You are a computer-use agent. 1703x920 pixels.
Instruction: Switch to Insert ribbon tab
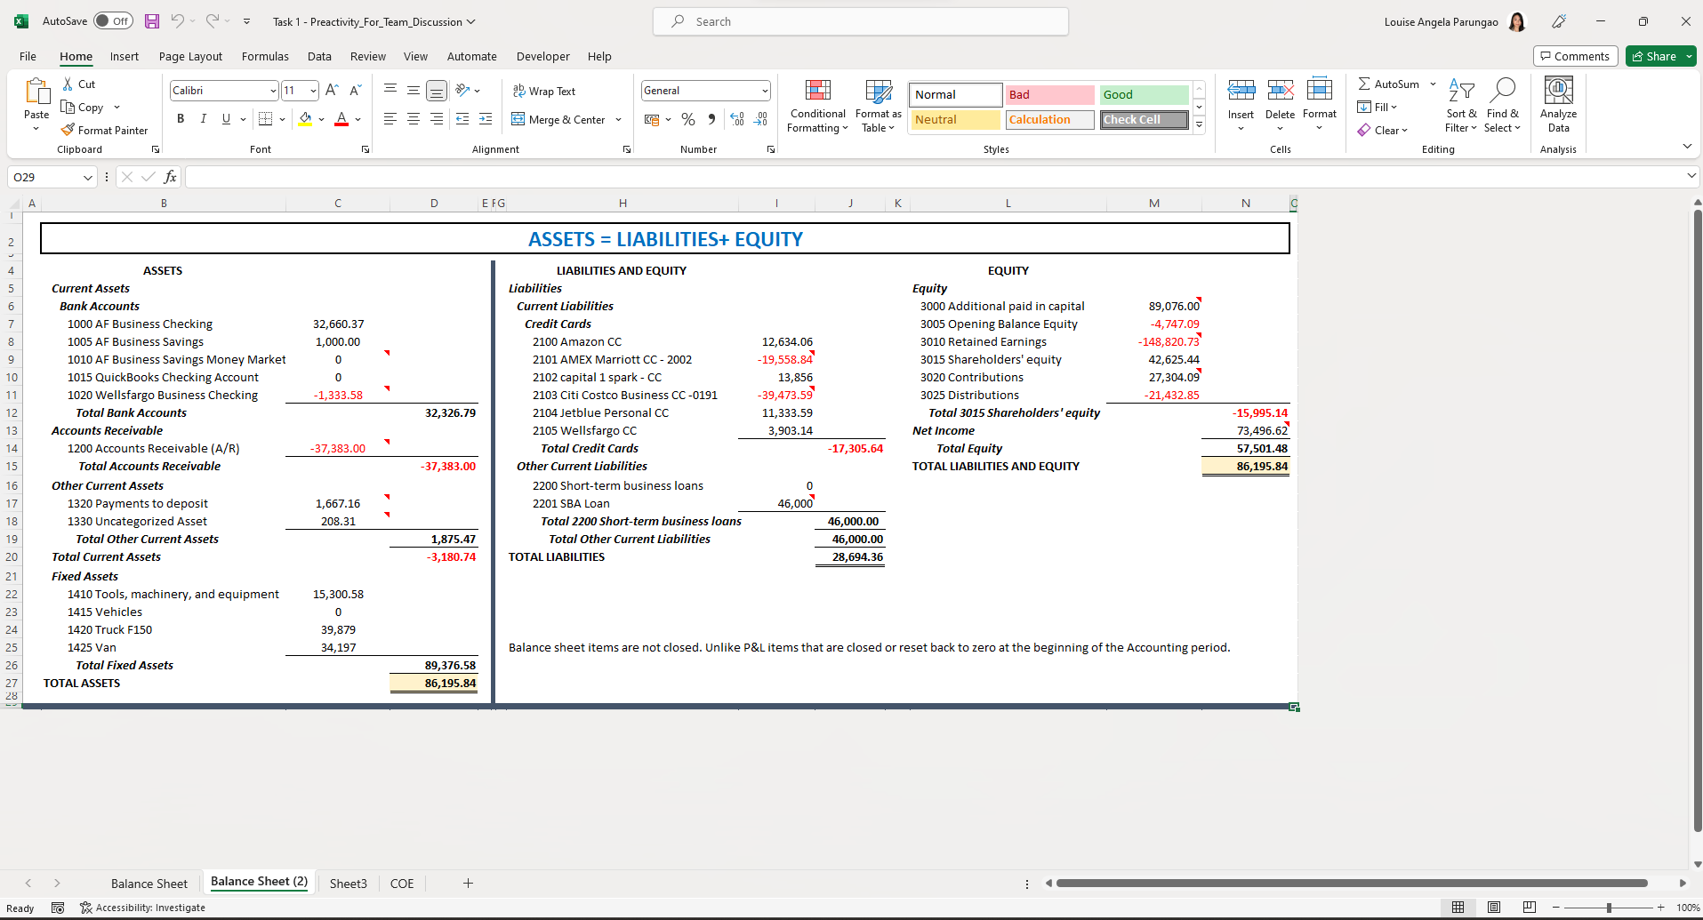[x=125, y=56]
